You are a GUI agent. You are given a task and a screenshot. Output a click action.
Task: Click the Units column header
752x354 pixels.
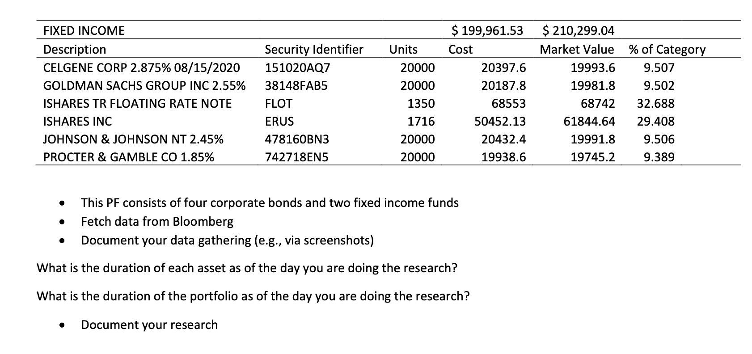coord(403,49)
